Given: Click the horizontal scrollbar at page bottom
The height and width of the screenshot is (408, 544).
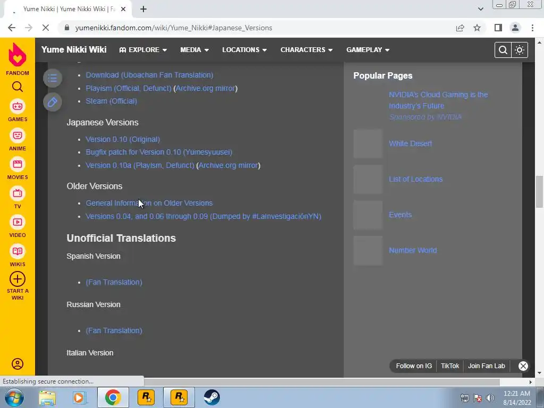Looking at the screenshot, I should 322,382.
